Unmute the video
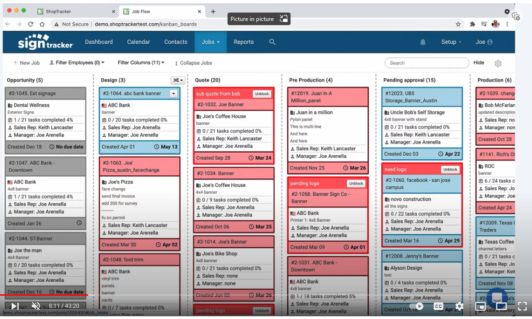 pyautogui.click(x=35, y=306)
